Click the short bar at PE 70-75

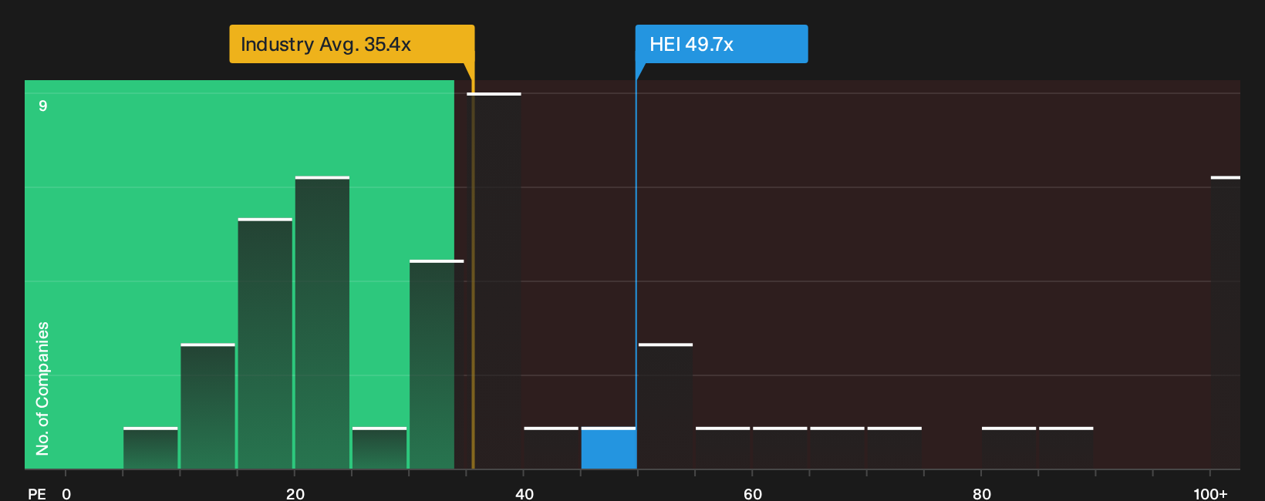895,448
